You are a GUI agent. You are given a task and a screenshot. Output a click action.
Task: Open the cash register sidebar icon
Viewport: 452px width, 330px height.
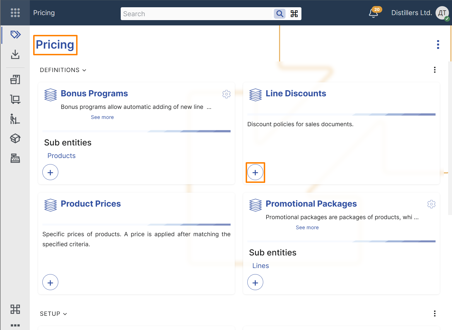(x=15, y=158)
